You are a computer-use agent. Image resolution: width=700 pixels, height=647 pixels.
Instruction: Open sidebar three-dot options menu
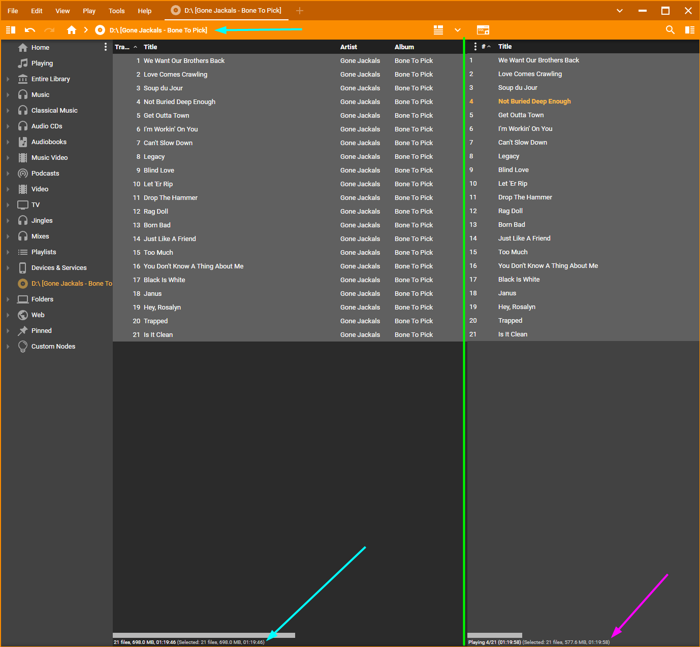tap(105, 47)
